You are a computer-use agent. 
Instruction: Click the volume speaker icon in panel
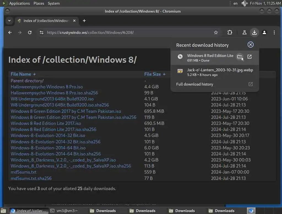point(245,3)
